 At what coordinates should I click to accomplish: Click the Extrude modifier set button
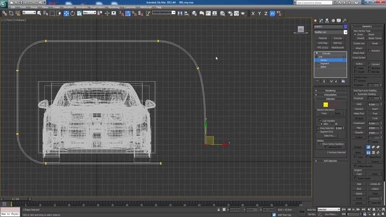coord(338,39)
